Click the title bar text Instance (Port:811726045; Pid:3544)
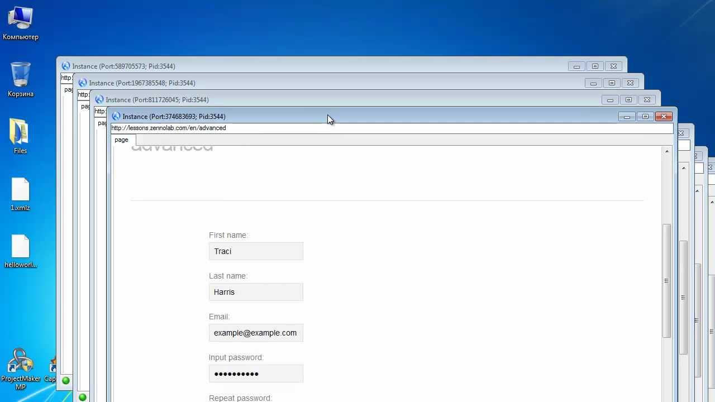The image size is (715, 402). point(157,100)
